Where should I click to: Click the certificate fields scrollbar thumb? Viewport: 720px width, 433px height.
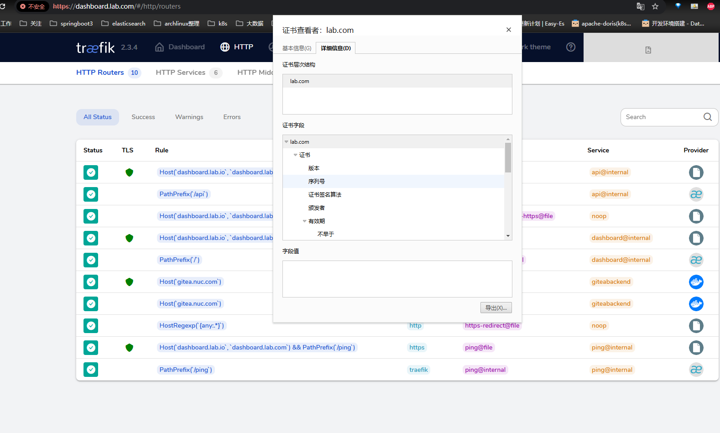click(x=508, y=157)
